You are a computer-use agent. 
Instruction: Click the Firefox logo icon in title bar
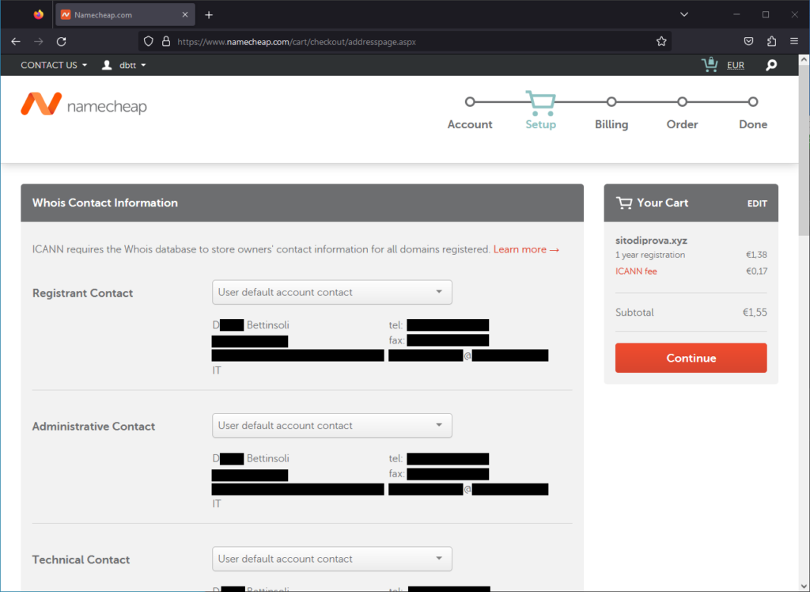(39, 14)
